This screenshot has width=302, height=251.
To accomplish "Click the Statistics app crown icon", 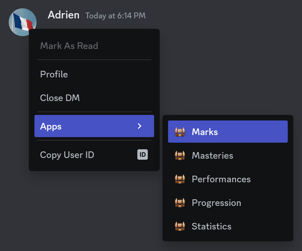I will (x=180, y=226).
